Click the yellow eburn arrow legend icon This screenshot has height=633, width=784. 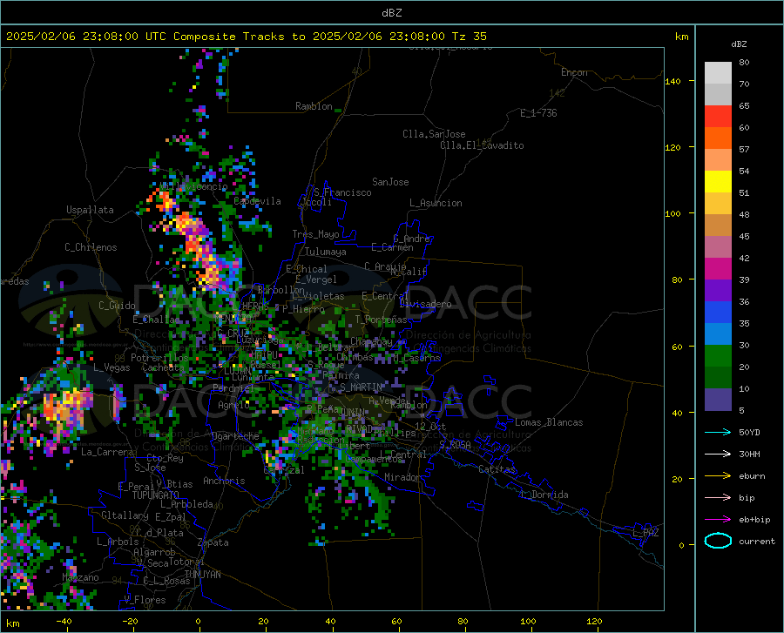coord(718,476)
